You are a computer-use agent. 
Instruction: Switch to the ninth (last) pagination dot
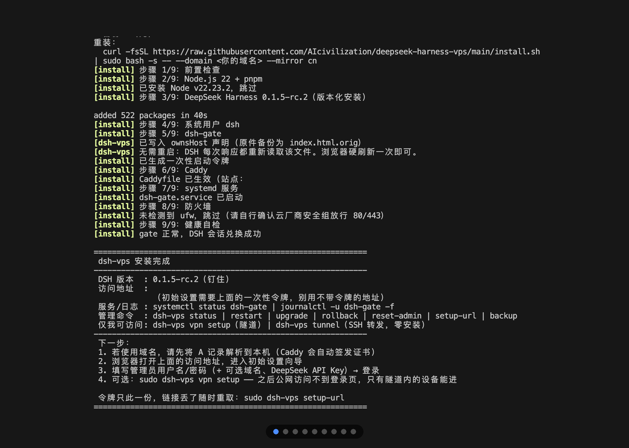[x=353, y=431]
